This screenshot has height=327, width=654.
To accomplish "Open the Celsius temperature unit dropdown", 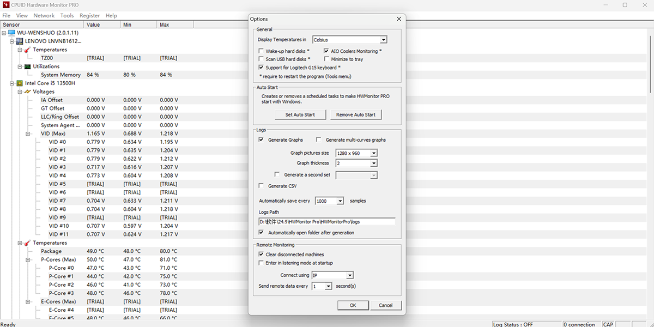I will pos(384,40).
